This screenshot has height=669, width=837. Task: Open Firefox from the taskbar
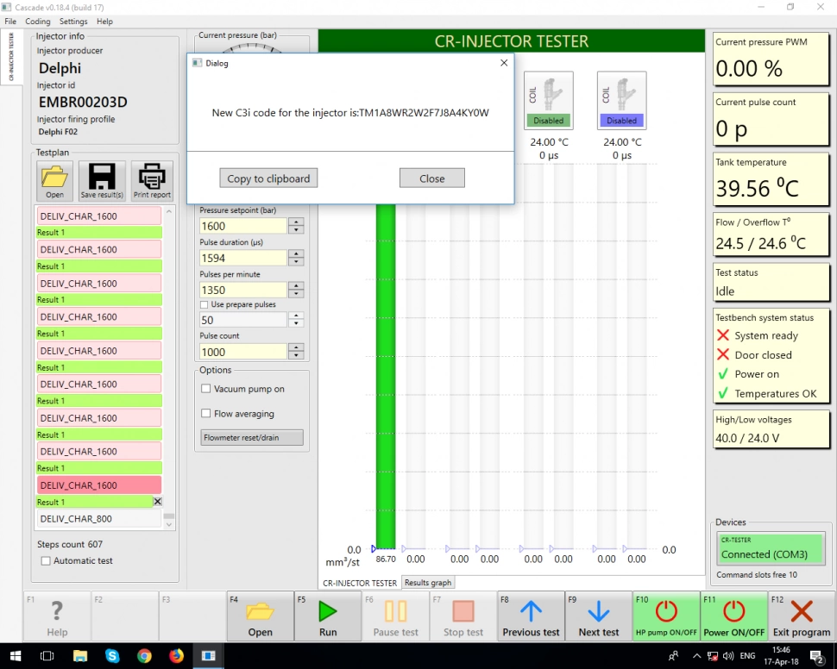coord(176,656)
